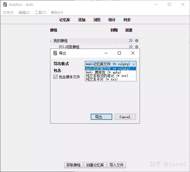Open the 导出格式 dropdown arrow

click(x=134, y=64)
